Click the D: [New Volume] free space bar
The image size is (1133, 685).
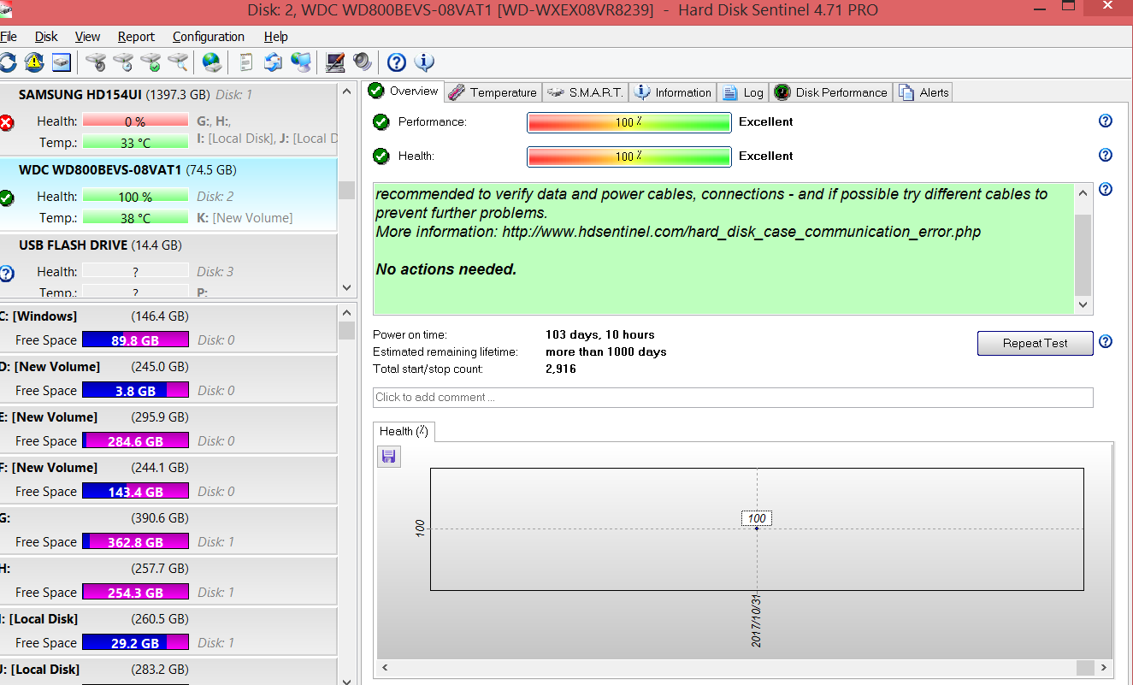(135, 390)
